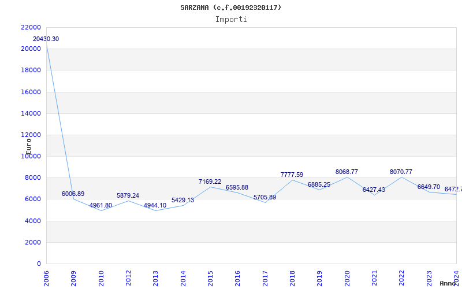Viewport: 462px width, 289px height.
Task: Select the 2012 x-axis label
Action: tap(128, 279)
